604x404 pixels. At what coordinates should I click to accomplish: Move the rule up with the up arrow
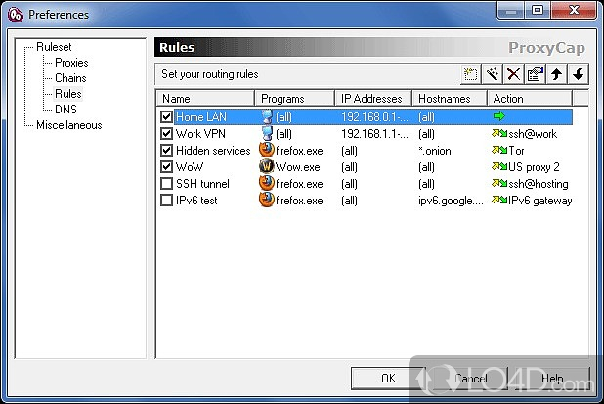pos(556,74)
